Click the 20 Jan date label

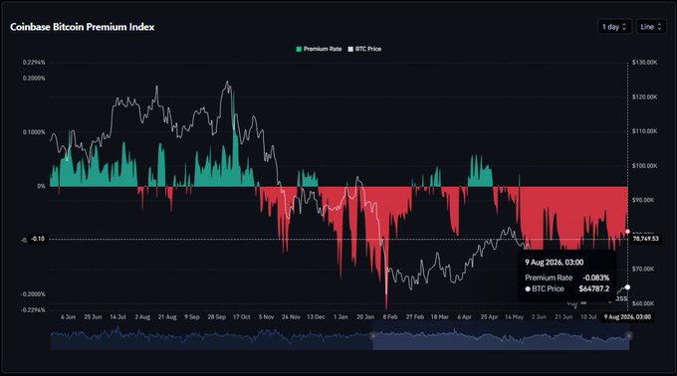click(365, 317)
